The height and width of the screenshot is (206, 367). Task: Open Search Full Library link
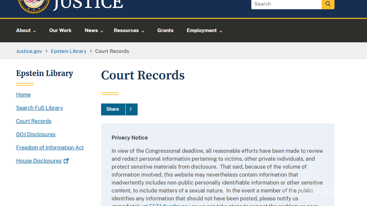40,108
